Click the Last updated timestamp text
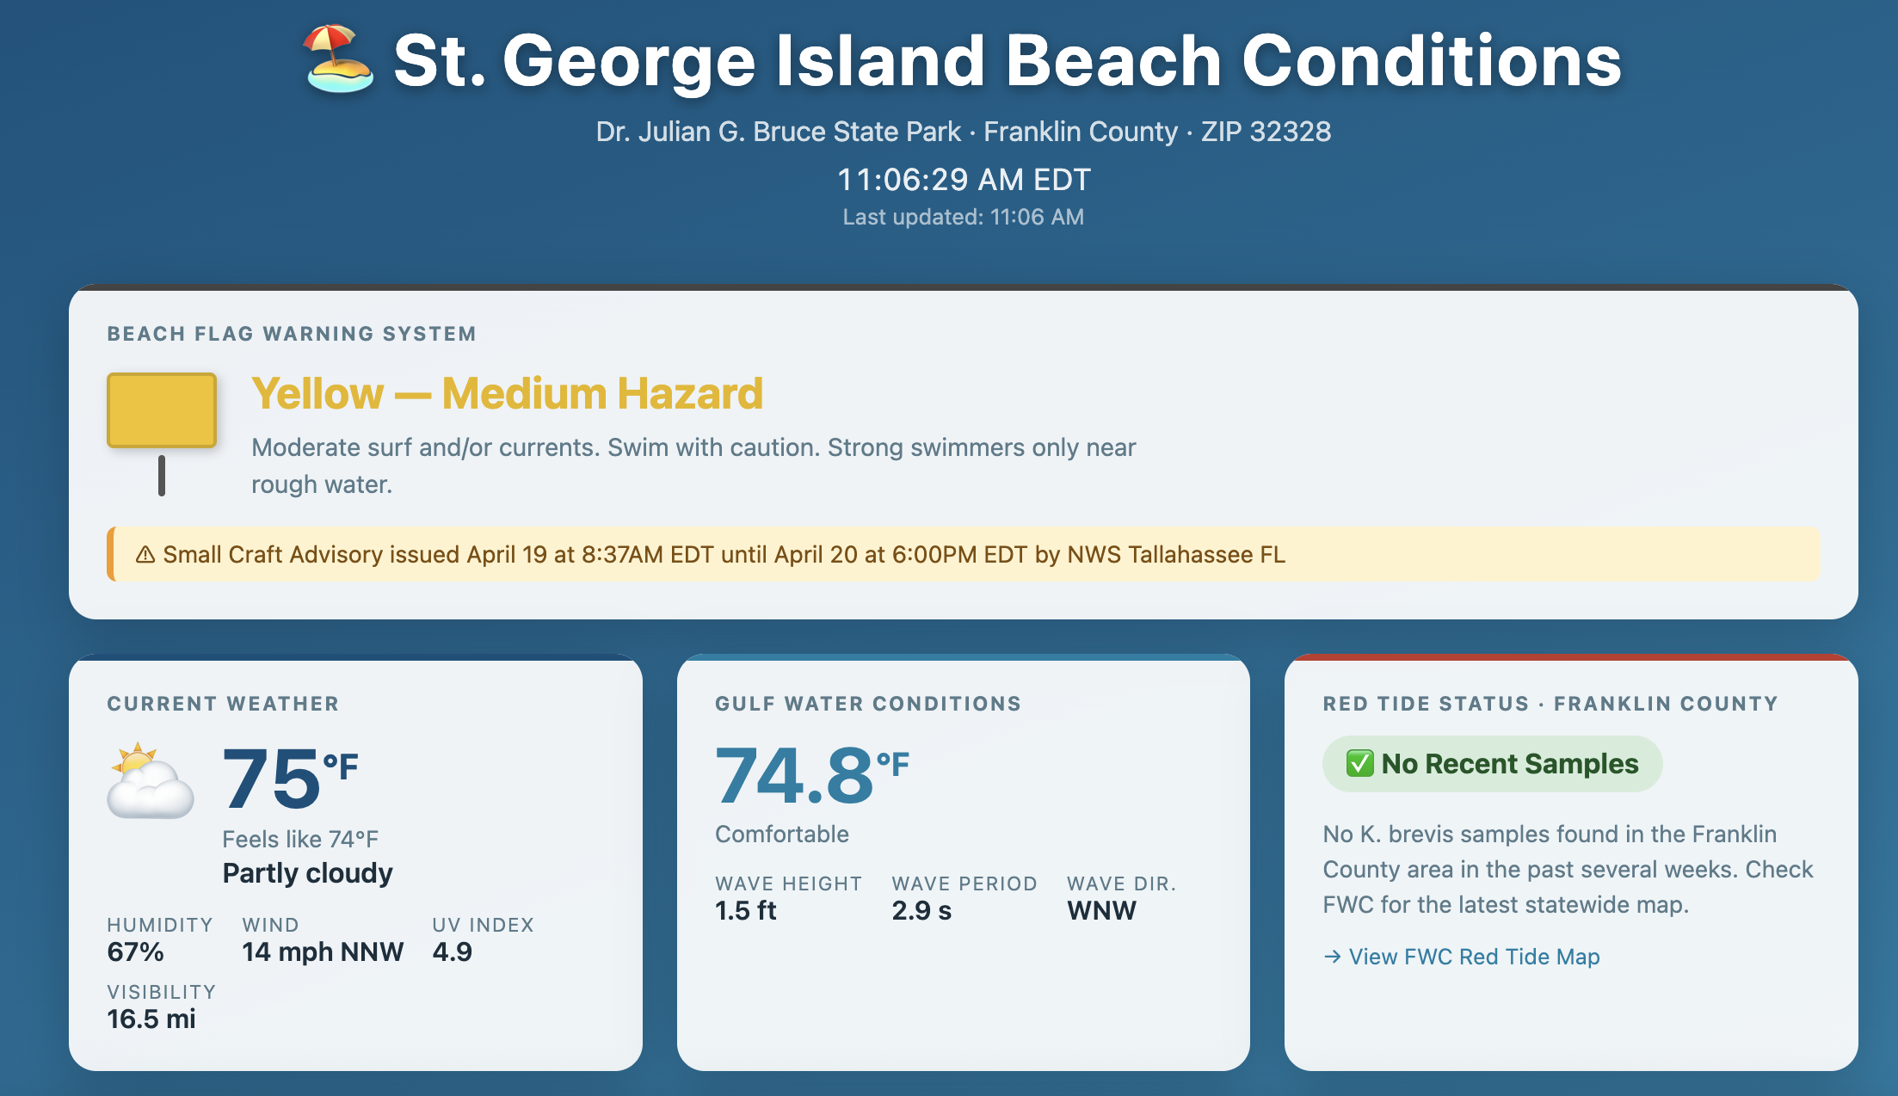Viewport: 1898px width, 1096px height. coord(964,217)
